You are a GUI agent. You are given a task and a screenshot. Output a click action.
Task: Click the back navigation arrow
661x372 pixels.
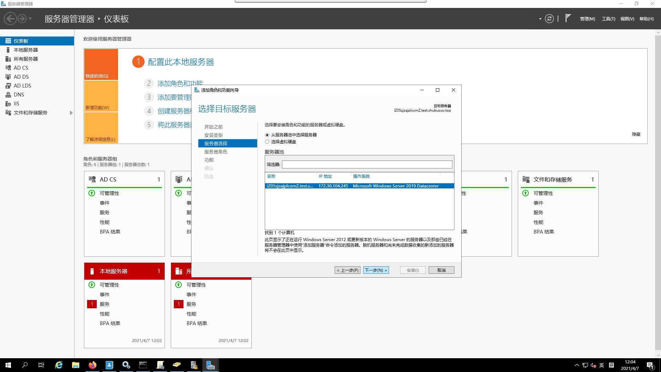(10, 19)
